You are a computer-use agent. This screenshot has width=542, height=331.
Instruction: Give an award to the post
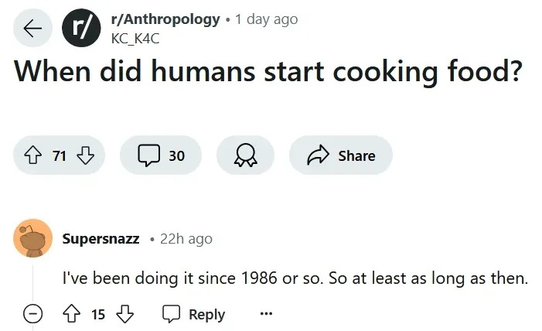pyautogui.click(x=245, y=155)
